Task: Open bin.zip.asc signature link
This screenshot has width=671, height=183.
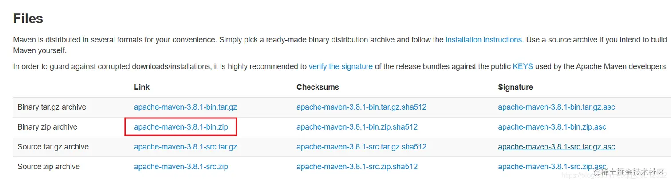Action: tap(552, 127)
